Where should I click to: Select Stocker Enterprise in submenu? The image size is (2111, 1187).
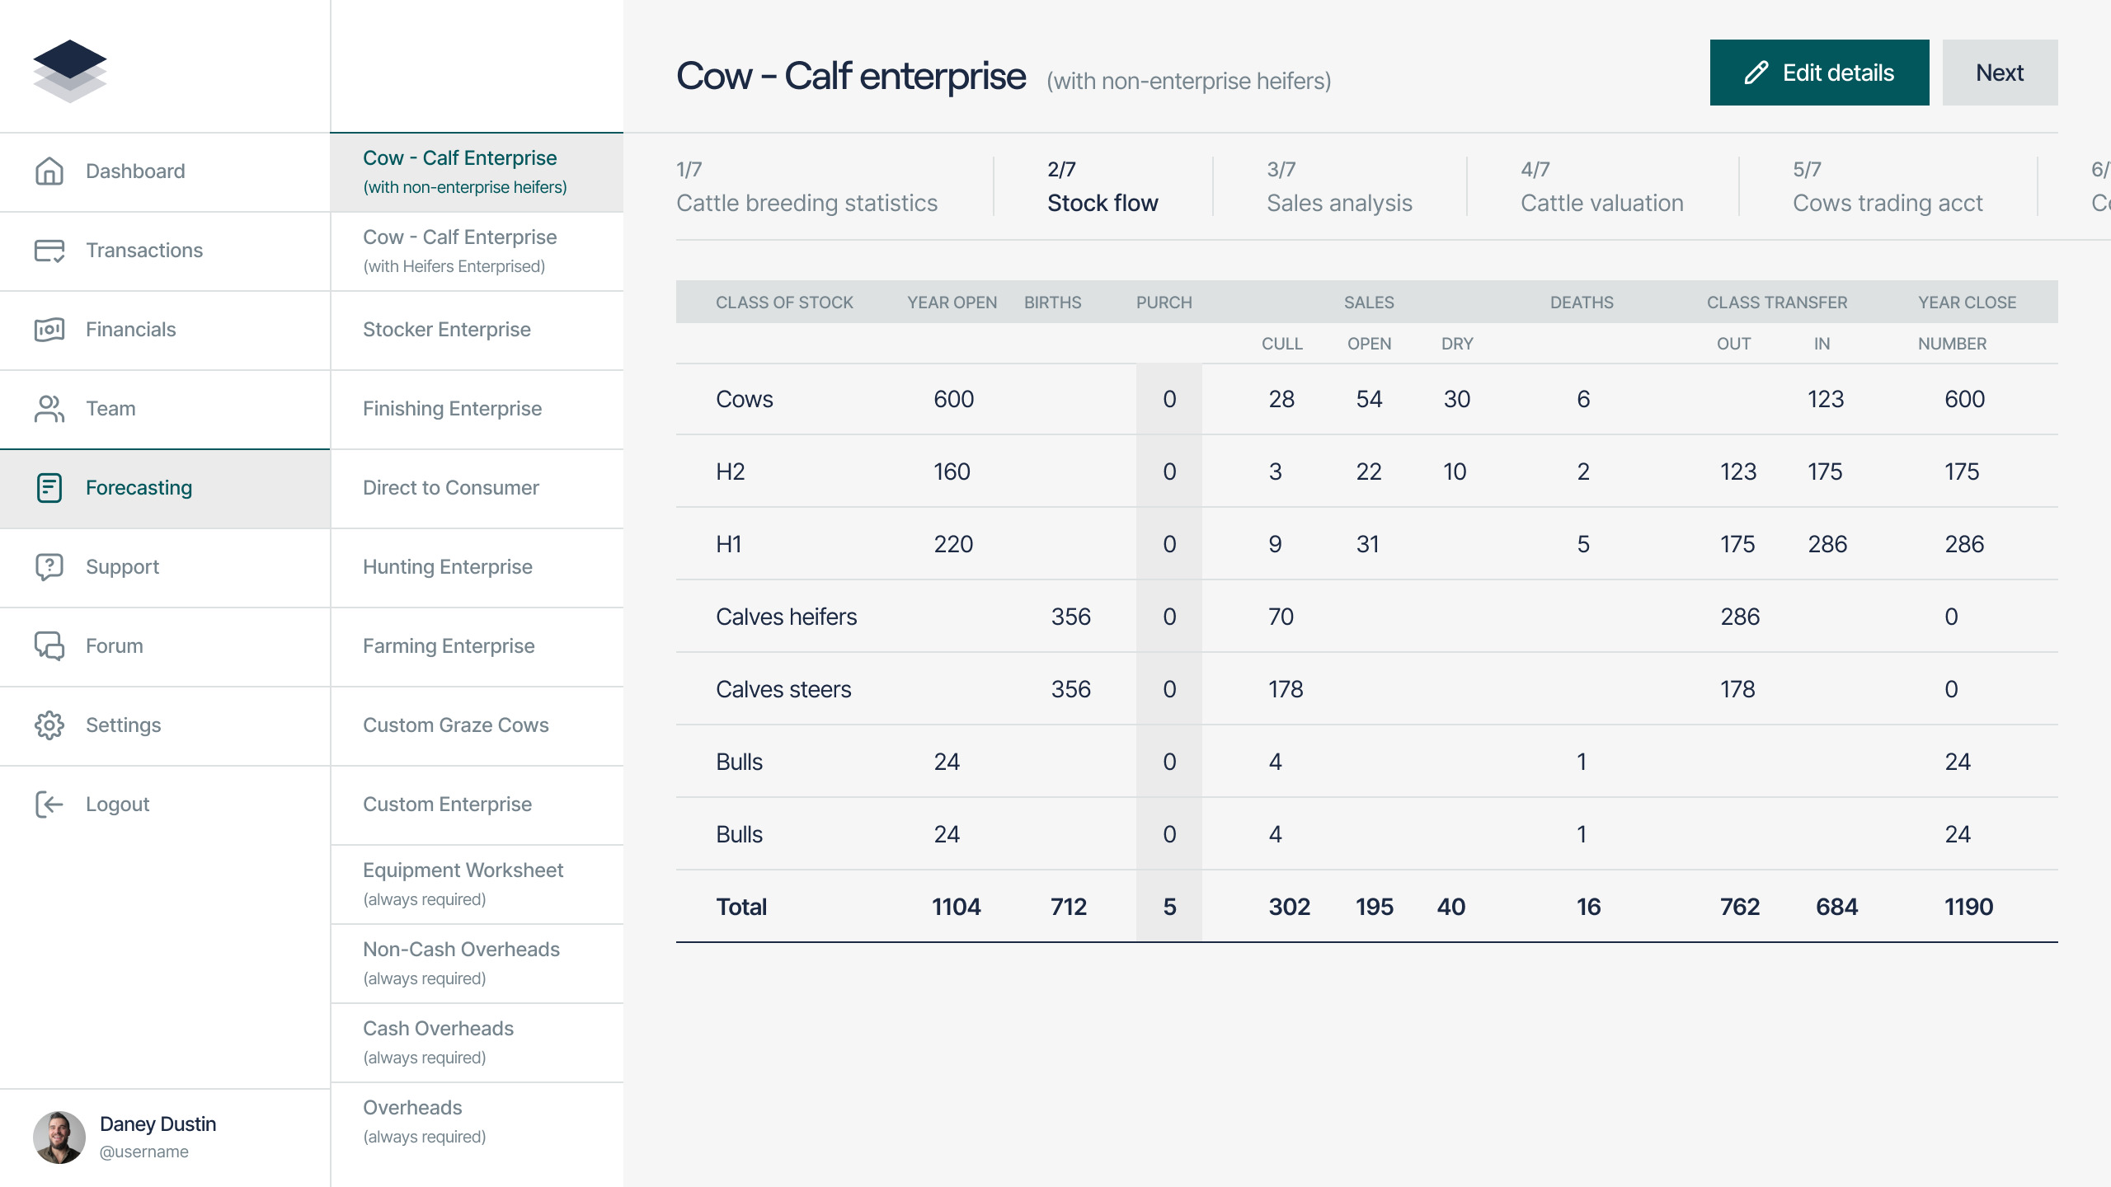(447, 330)
